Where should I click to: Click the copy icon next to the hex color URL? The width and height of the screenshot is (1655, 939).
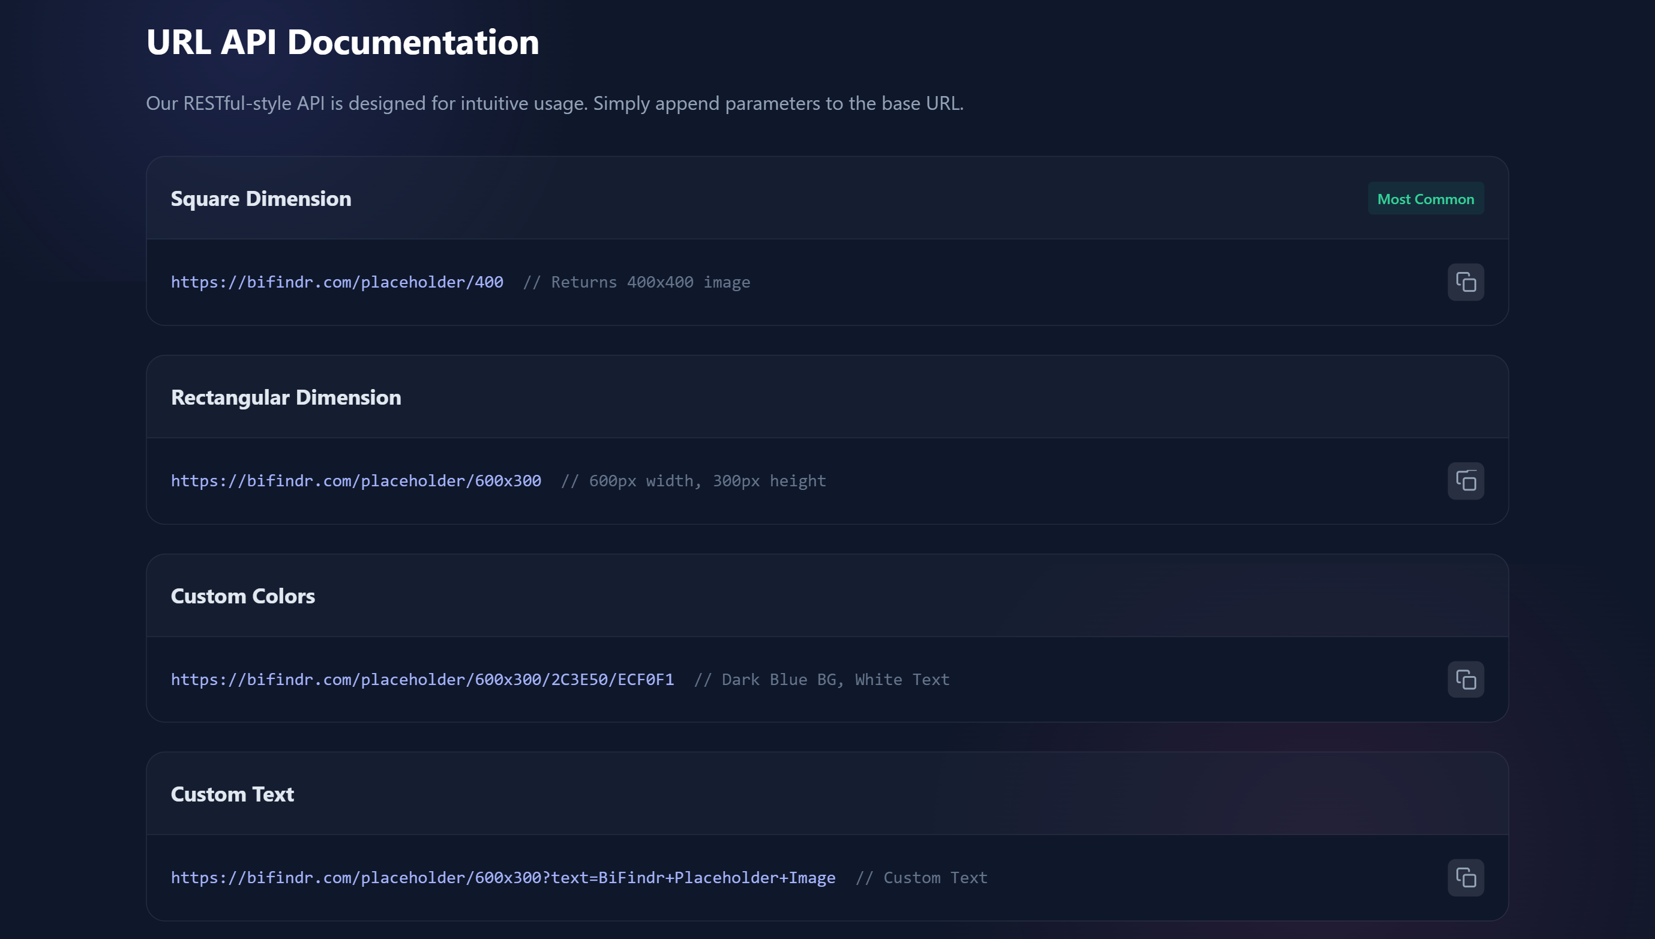click(x=1466, y=679)
